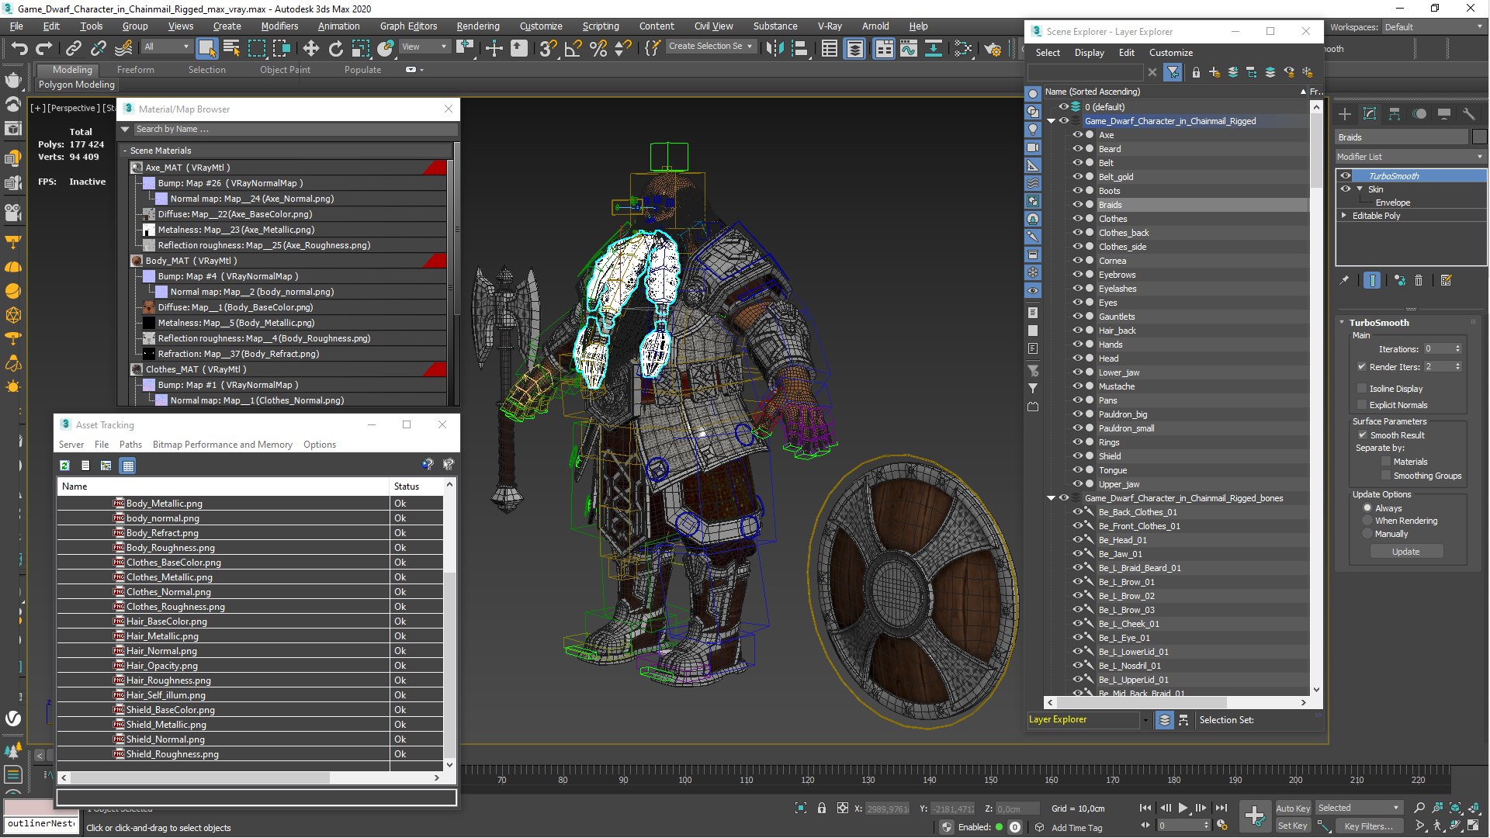Image resolution: width=1490 pixels, height=838 pixels.
Task: Open the Graph Editors menu
Action: [x=408, y=26]
